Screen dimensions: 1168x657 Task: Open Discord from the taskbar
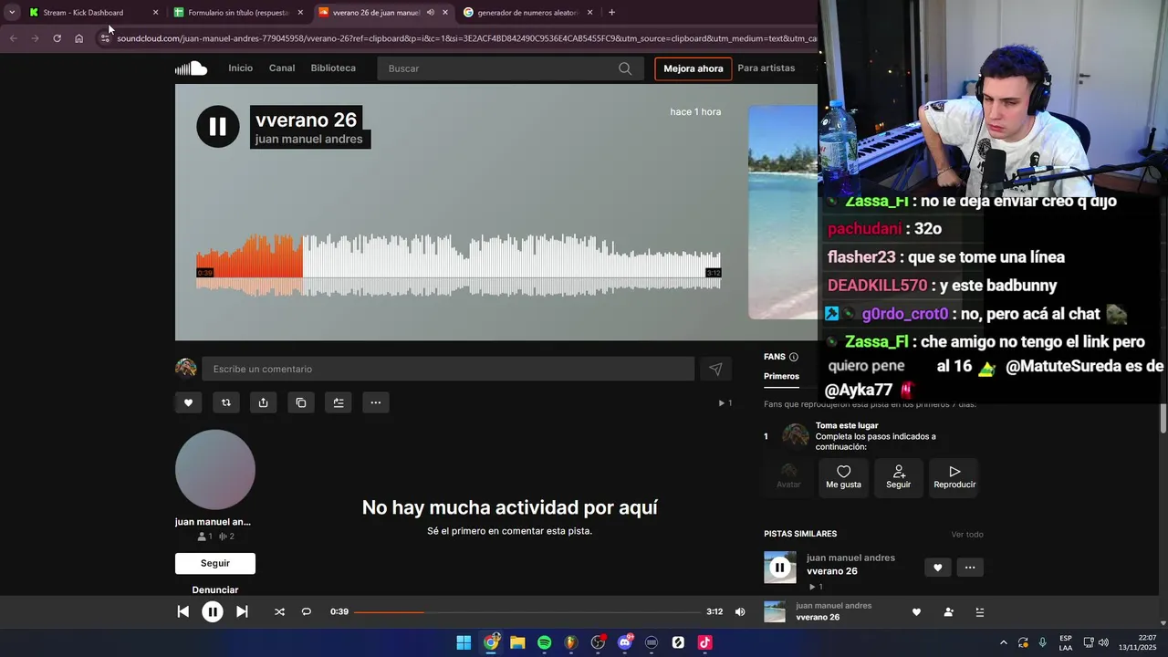[625, 642]
